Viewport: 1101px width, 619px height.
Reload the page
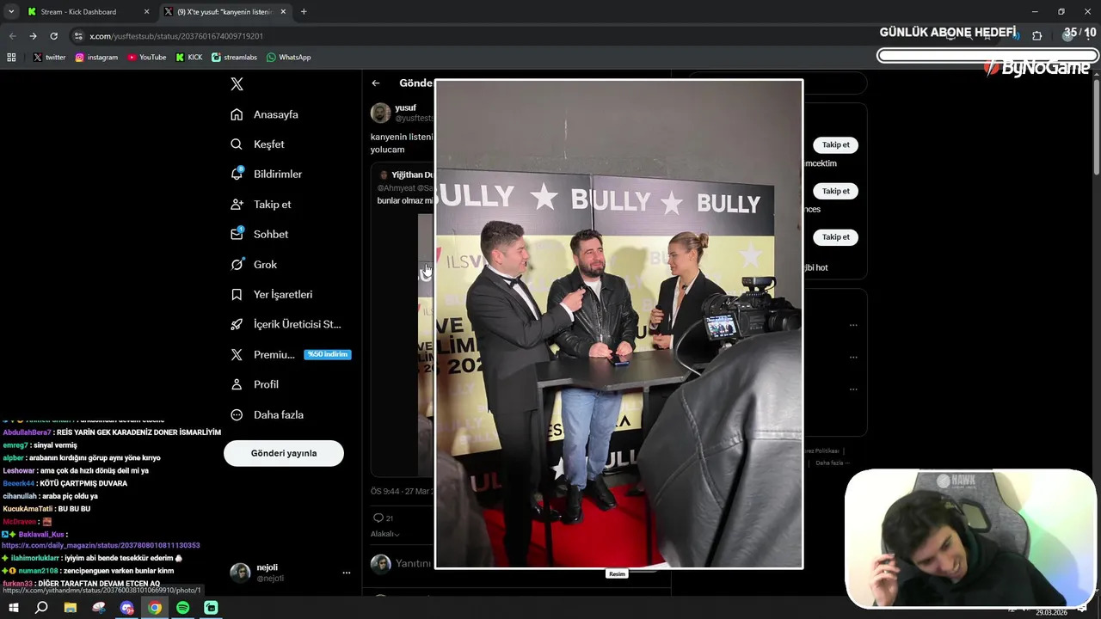[53, 36]
